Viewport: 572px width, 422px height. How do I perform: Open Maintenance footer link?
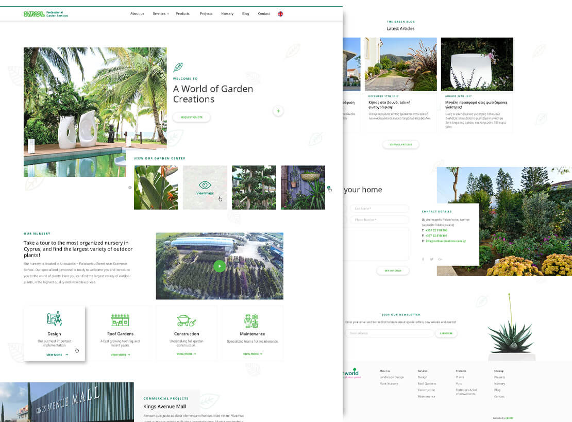click(x=427, y=396)
